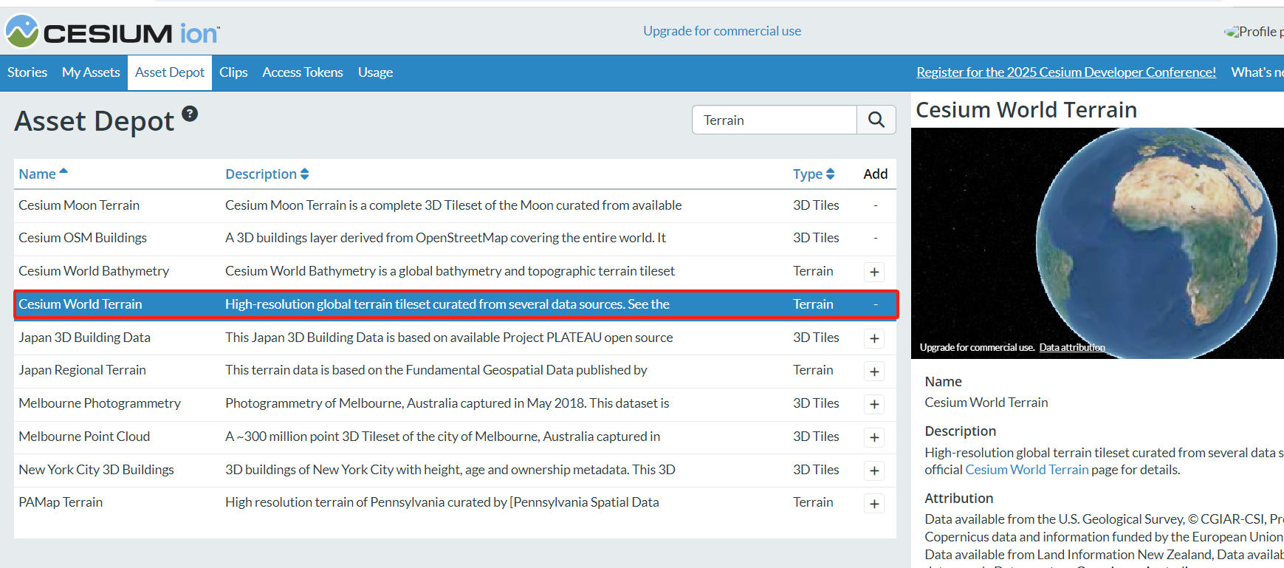
Task: Select Melbourne Photogrammetry name
Action: pyautogui.click(x=100, y=403)
